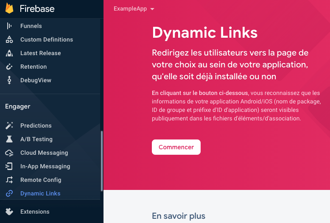Click the Dynamic Links page title
The width and height of the screenshot is (330, 223).
tap(205, 33)
